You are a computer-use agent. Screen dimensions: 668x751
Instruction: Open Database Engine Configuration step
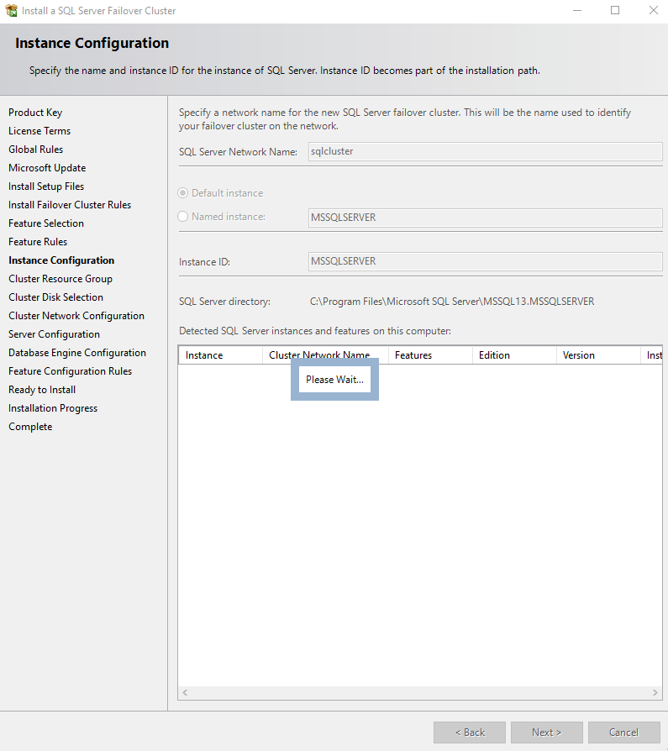click(x=77, y=353)
